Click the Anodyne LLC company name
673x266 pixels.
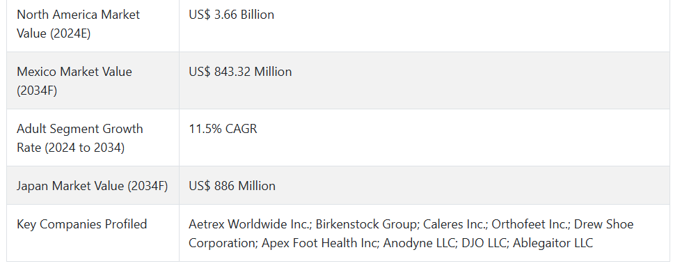click(x=419, y=243)
